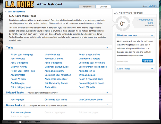
Task: Click the 0% progress circle
Action: pos(123,23)
